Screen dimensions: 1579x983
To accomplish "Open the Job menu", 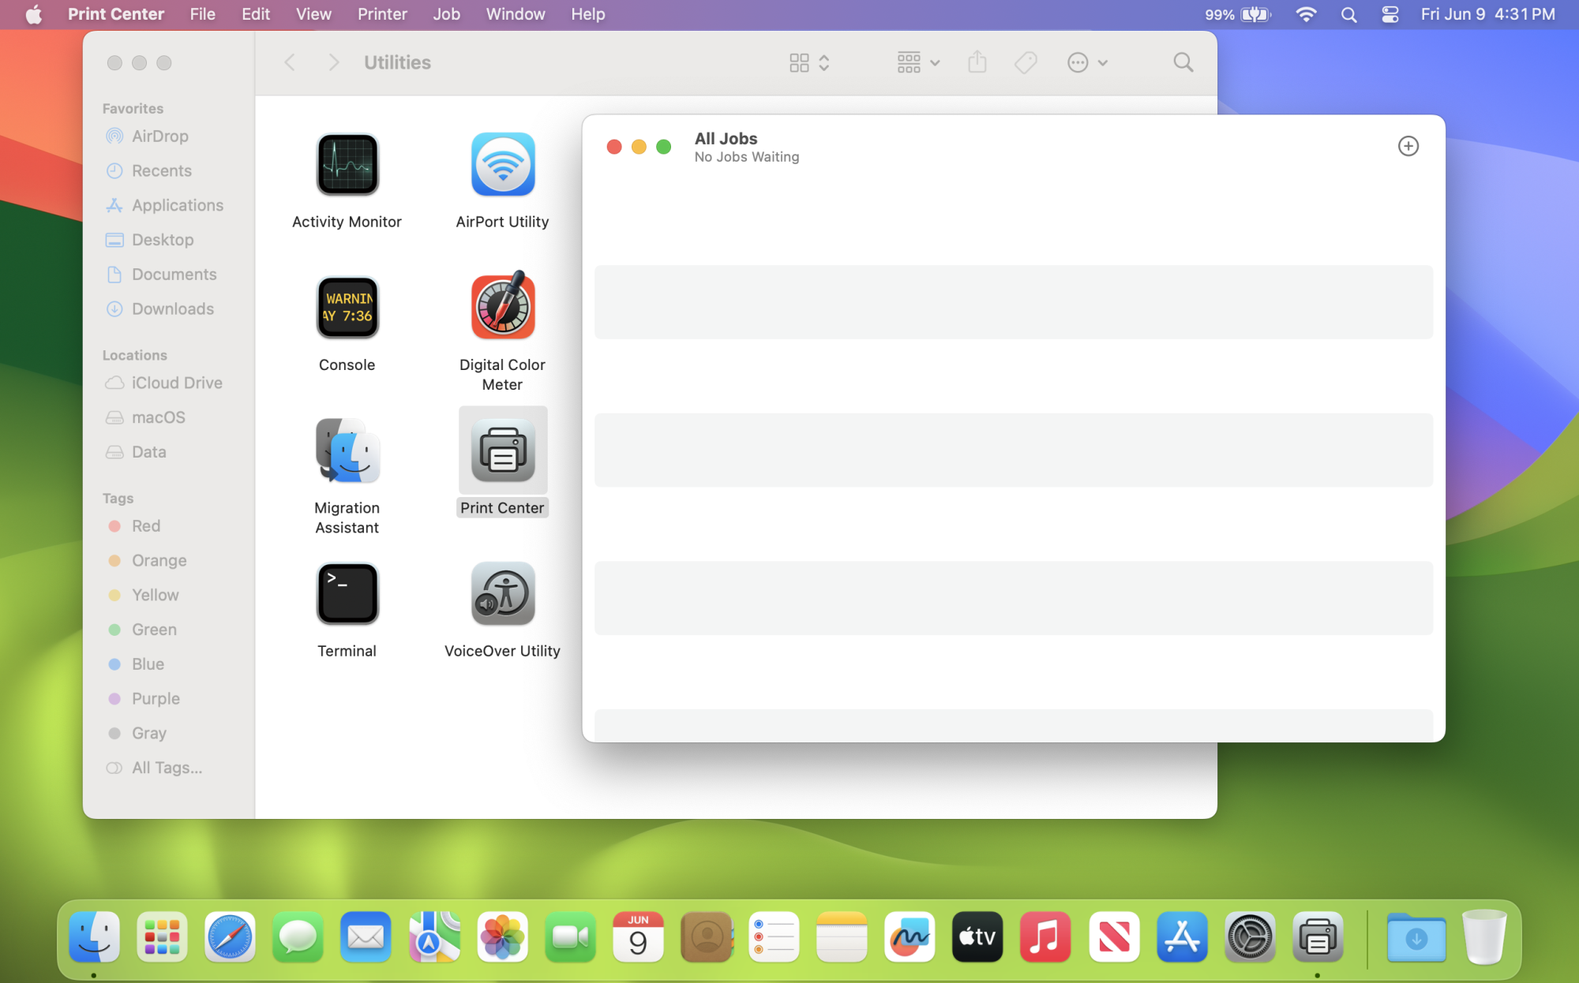I will pyautogui.click(x=446, y=14).
